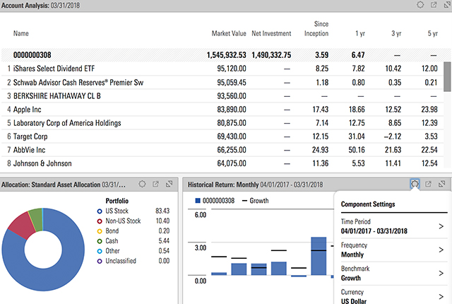Viewport: 452px width, 304px height.
Task: Click Historical Return settings gear icon
Action: click(415, 184)
